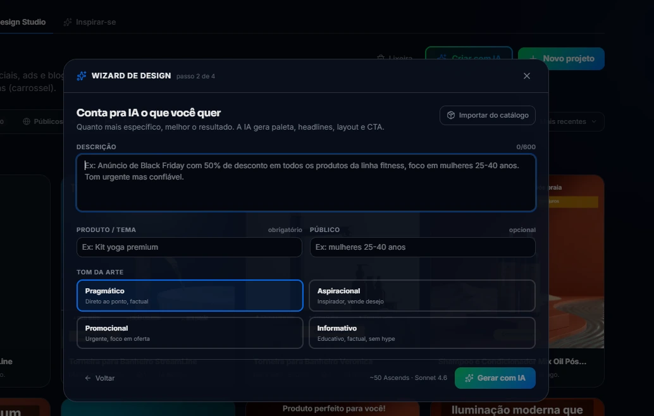Click the Público input field
Viewport: 654px width, 416px height.
[x=423, y=247]
